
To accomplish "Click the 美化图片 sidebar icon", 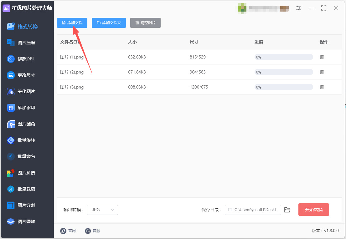I will pos(11,91).
